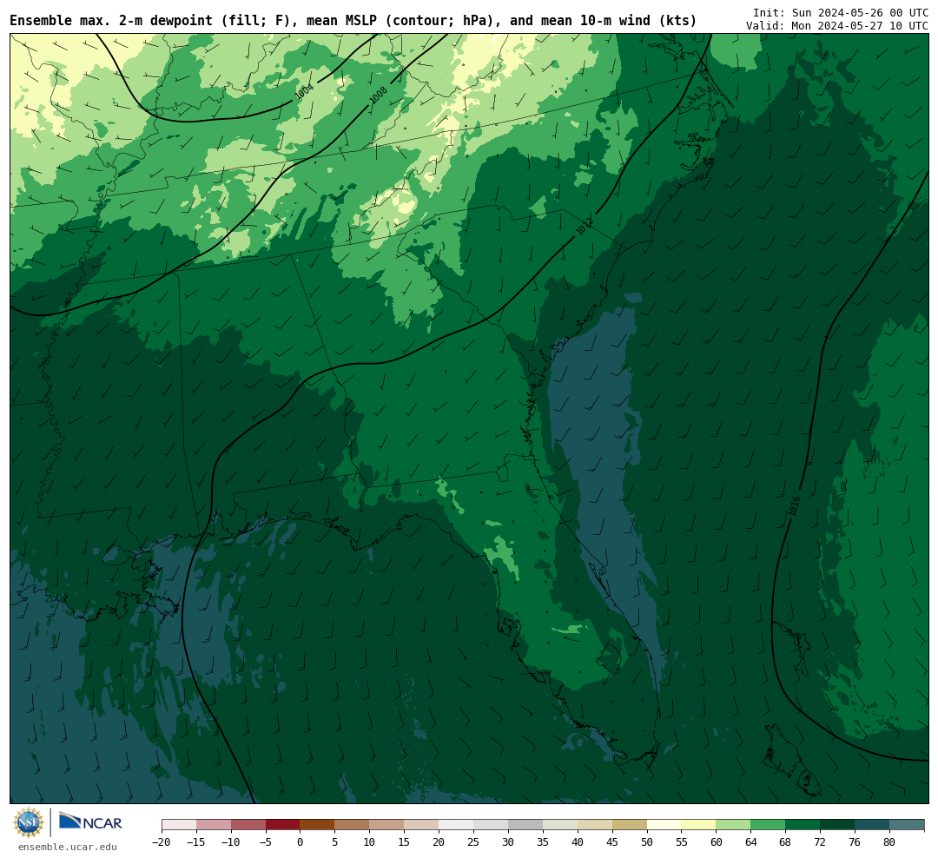
Task: Click the 1016 isobar contour label
Action: pos(795,506)
